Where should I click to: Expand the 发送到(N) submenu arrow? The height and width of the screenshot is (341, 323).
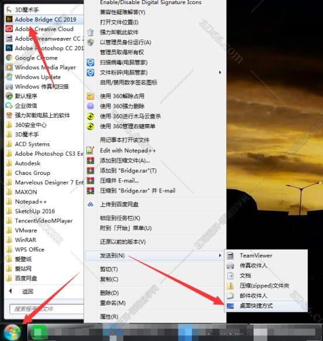click(x=220, y=255)
